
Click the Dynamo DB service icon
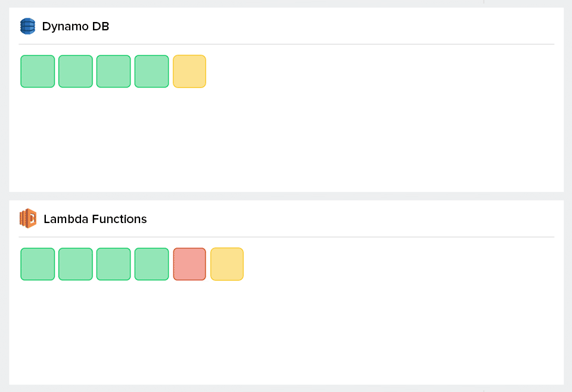coord(27,26)
